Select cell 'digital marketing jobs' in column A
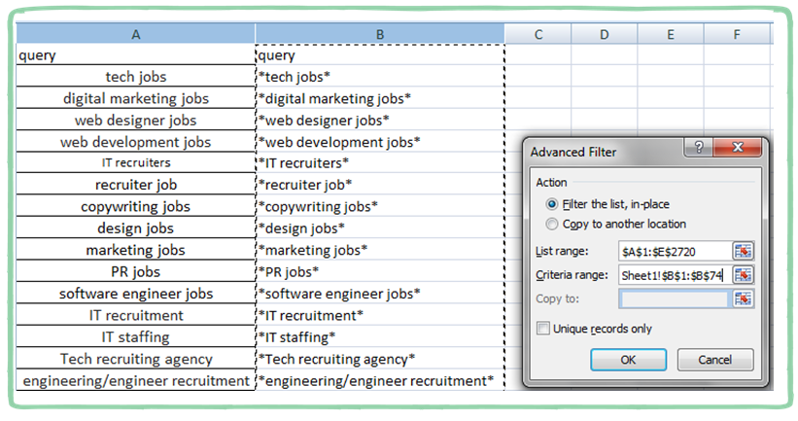798x421 pixels. click(x=136, y=98)
